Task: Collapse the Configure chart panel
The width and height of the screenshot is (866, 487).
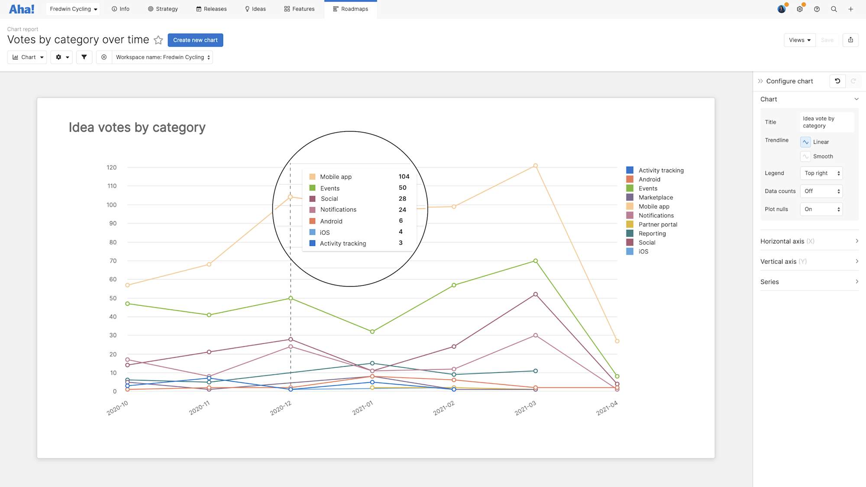Action: [761, 81]
